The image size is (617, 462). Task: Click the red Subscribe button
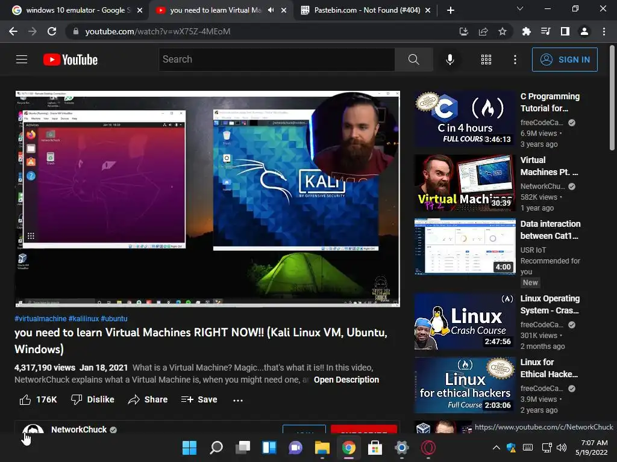(x=363, y=429)
